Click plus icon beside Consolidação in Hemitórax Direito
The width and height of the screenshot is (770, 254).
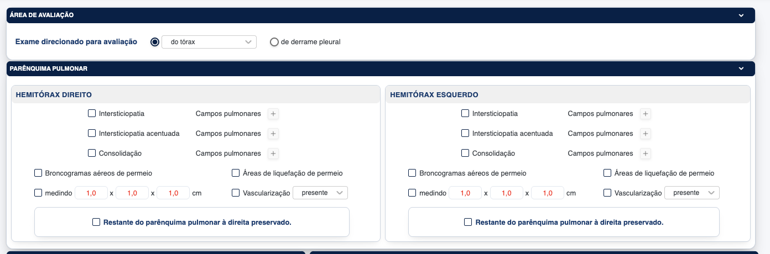click(274, 154)
